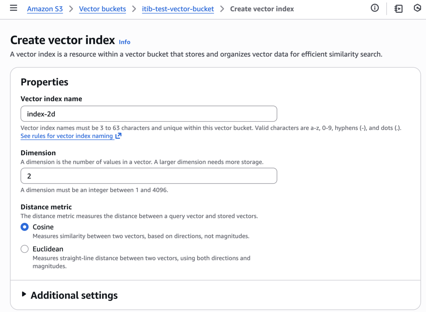Click the Dimension input field
Viewport: 426px width, 312px height.
149,176
